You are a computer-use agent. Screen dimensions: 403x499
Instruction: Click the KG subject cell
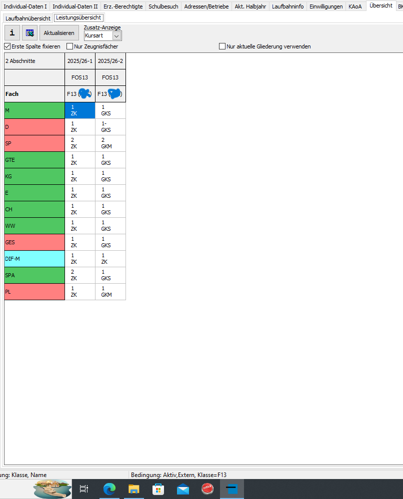[34, 176]
